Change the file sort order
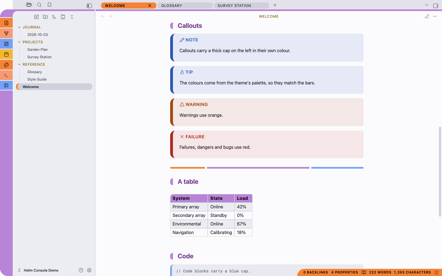The image size is (442, 276). [54, 17]
